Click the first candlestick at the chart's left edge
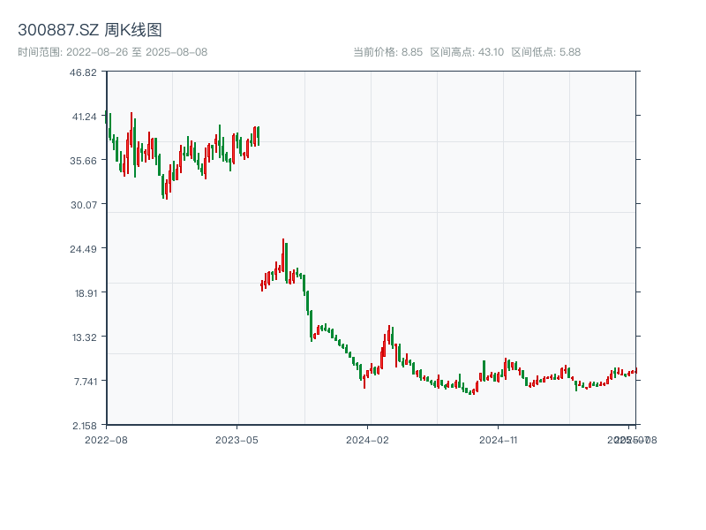706x530 pixels. [x=107, y=118]
